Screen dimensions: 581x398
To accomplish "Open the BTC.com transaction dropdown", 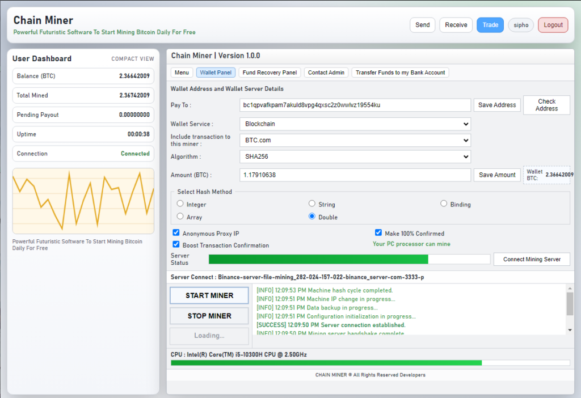I will click(x=355, y=140).
